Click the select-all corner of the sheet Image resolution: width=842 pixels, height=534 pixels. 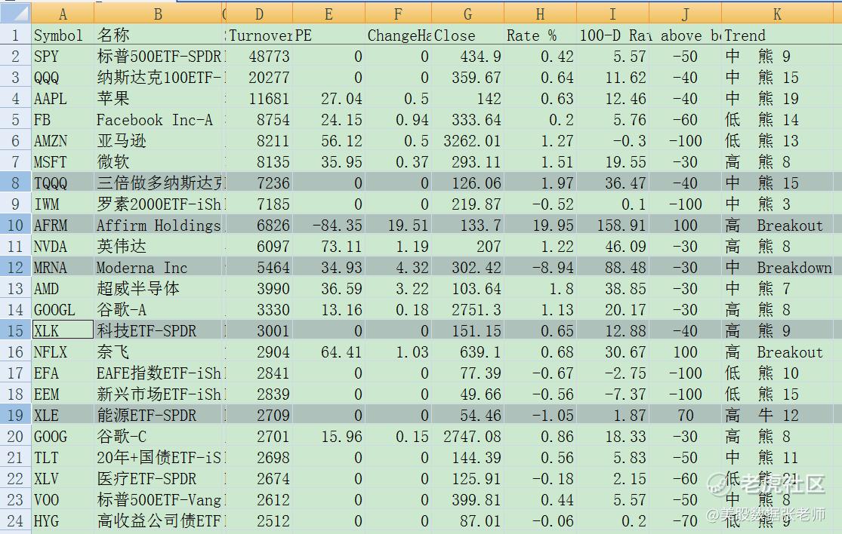[16, 14]
